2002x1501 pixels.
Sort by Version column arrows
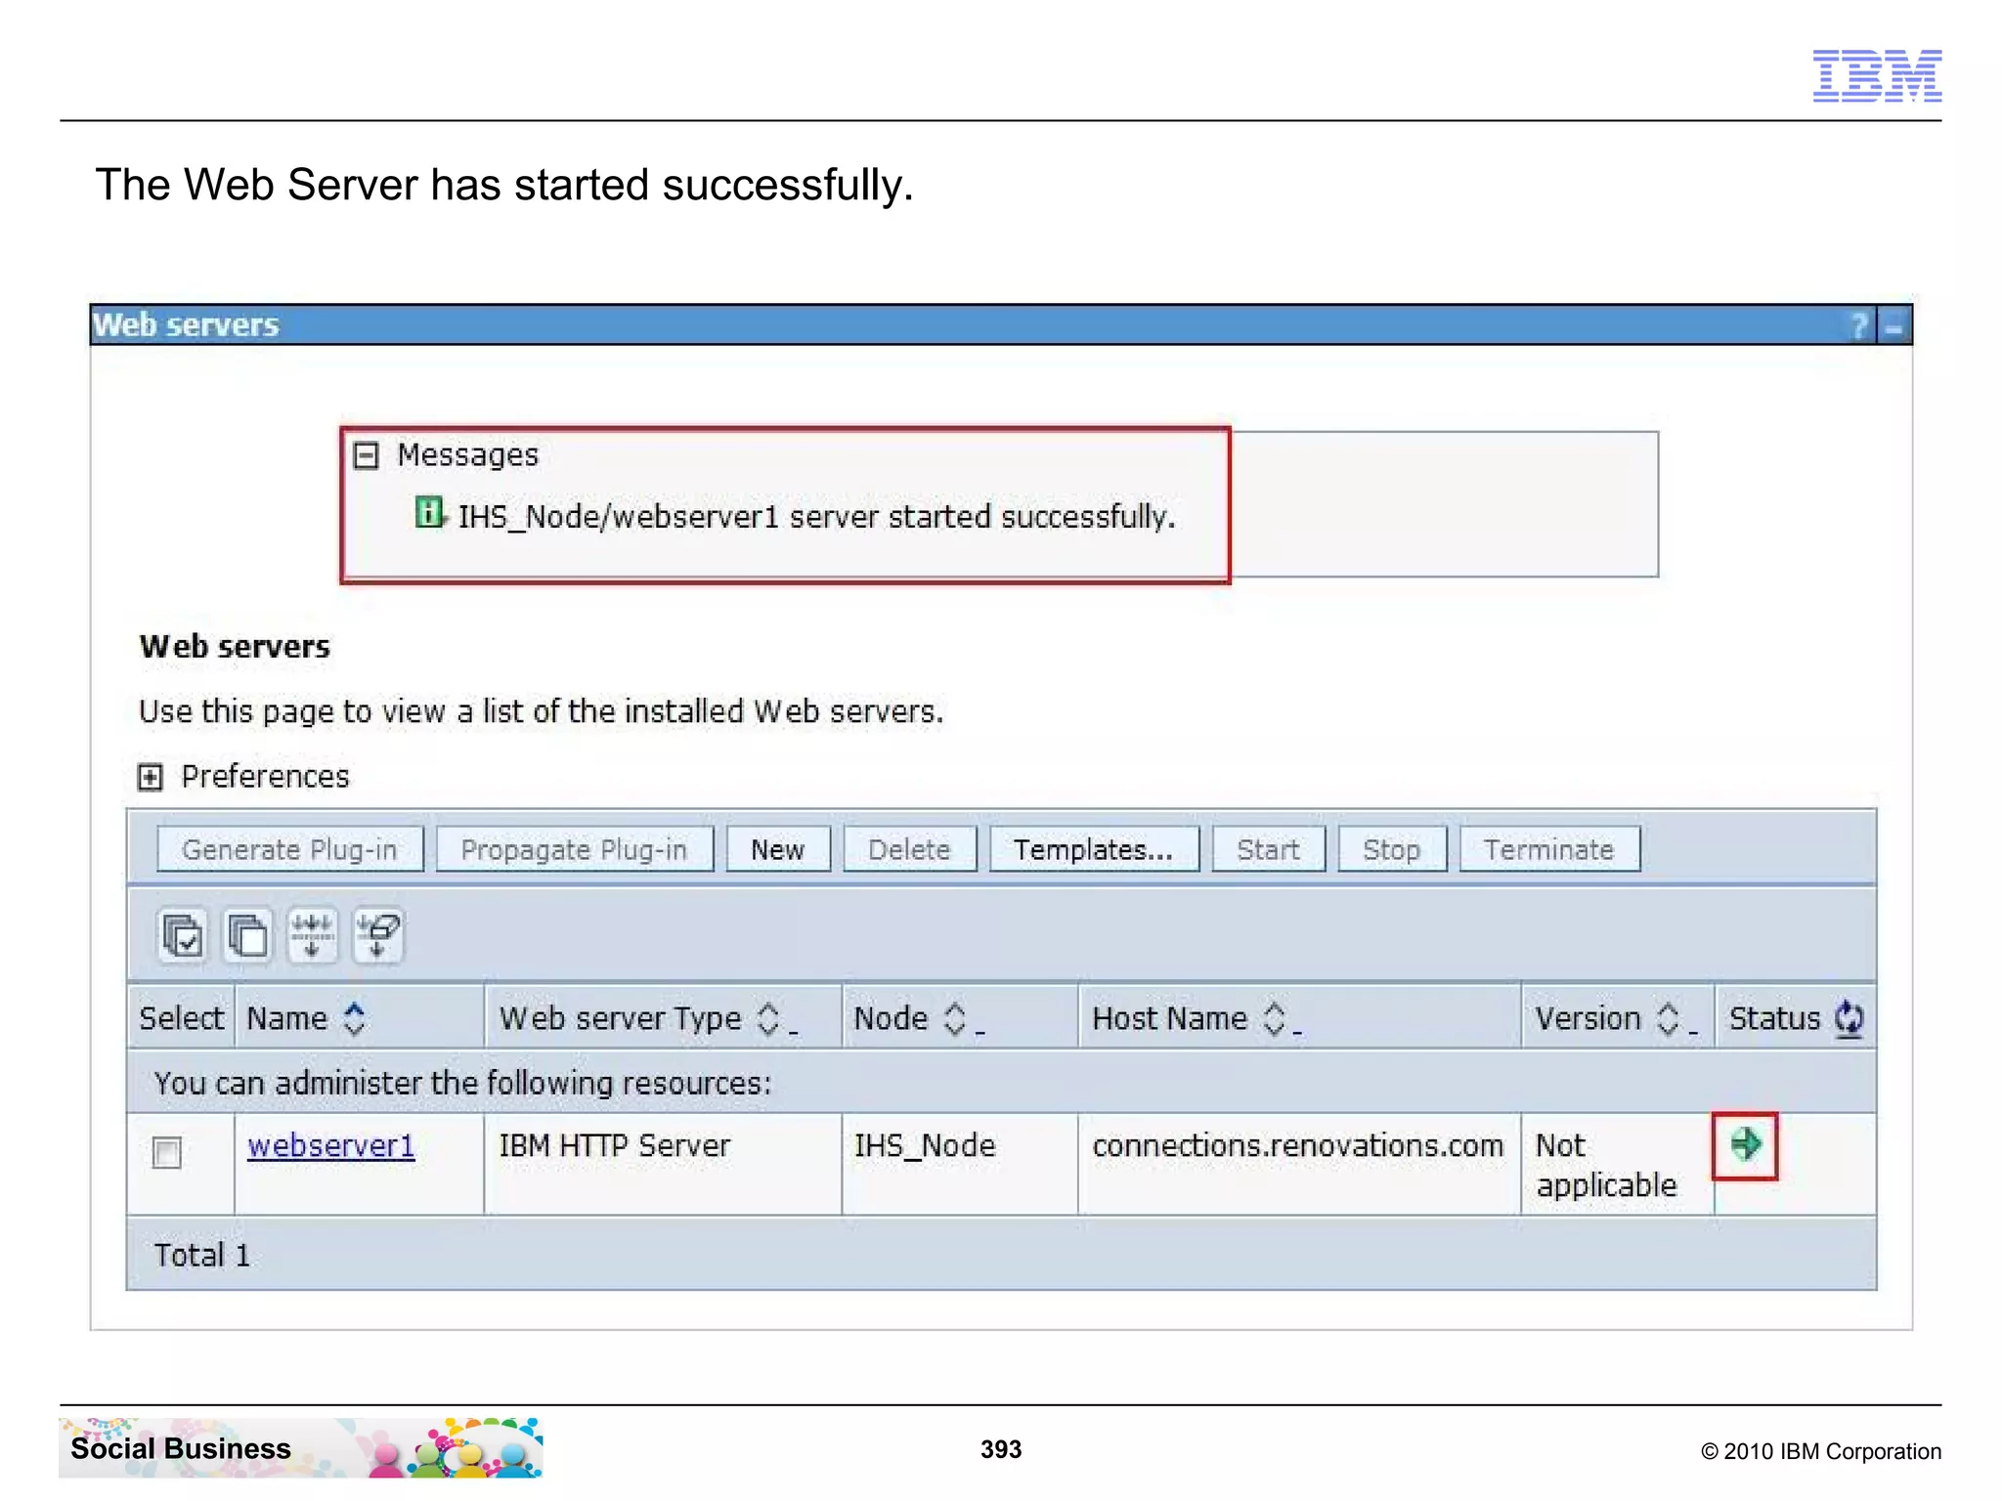(x=1669, y=1018)
